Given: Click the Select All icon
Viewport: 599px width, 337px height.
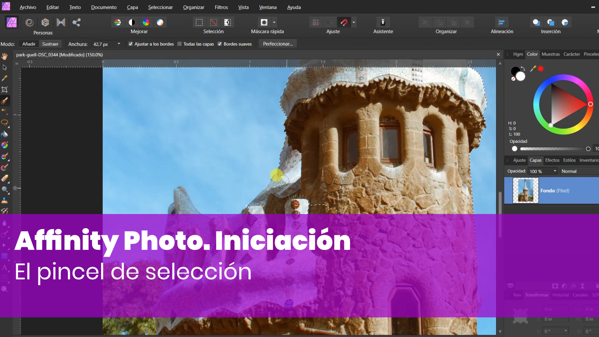Looking at the screenshot, I should click(x=199, y=22).
